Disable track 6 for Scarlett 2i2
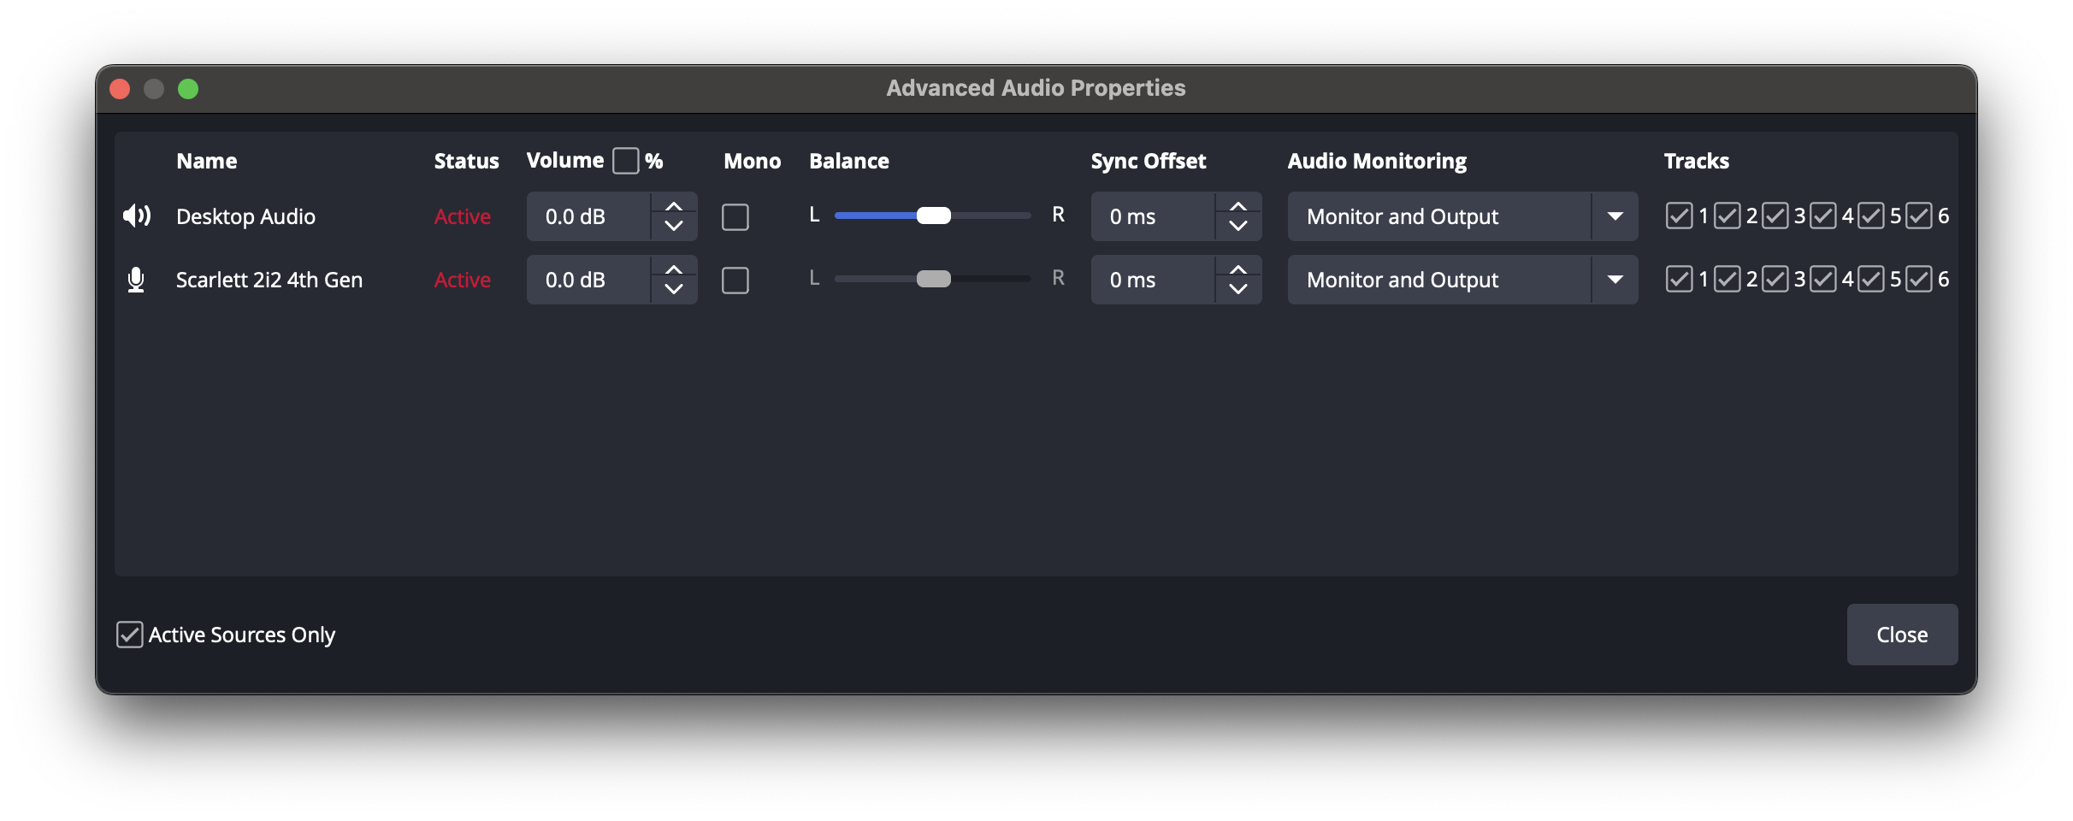2073x821 pixels. (1918, 279)
